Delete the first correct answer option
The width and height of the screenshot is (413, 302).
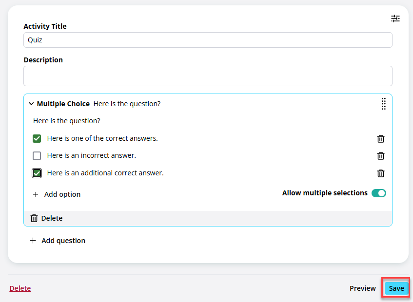pos(381,139)
